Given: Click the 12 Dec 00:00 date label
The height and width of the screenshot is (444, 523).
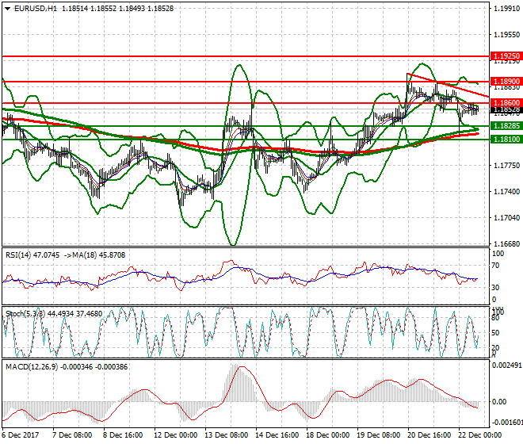Looking at the screenshot, I should tap(175, 435).
